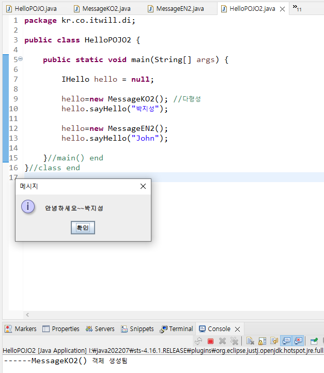Click the horizontal scrollbar left arrow

27,315
